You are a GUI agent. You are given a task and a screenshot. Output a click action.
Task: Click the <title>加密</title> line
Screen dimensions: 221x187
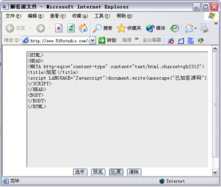(x=53, y=72)
